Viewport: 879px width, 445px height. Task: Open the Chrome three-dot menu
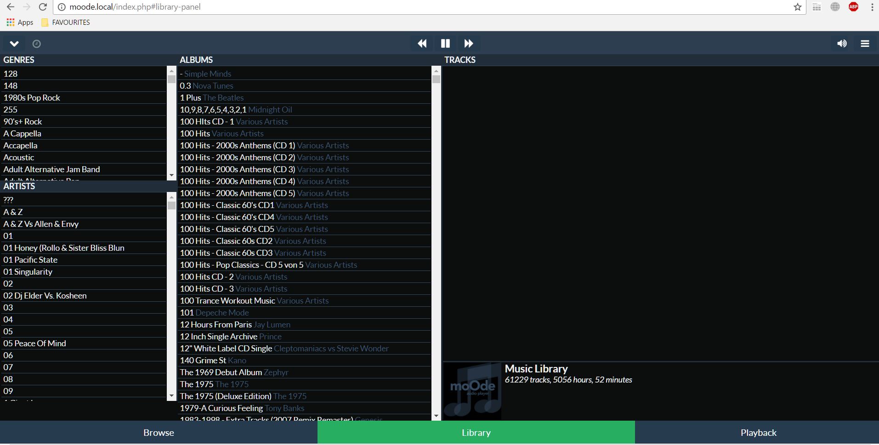pos(872,7)
